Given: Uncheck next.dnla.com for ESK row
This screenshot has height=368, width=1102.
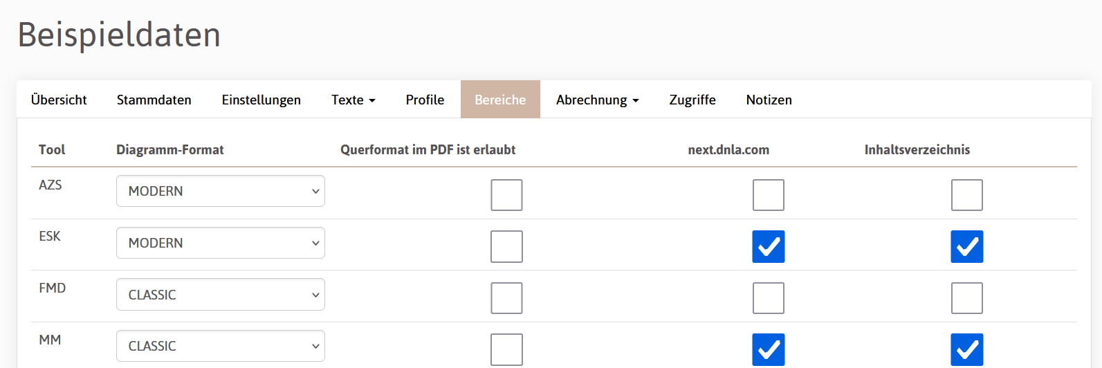Looking at the screenshot, I should 769,247.
